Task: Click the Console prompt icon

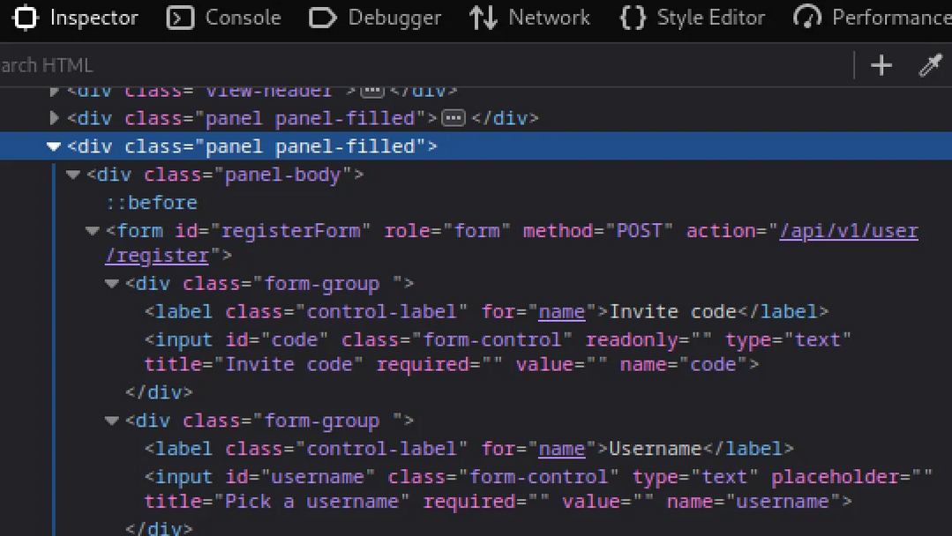Action: (180, 19)
